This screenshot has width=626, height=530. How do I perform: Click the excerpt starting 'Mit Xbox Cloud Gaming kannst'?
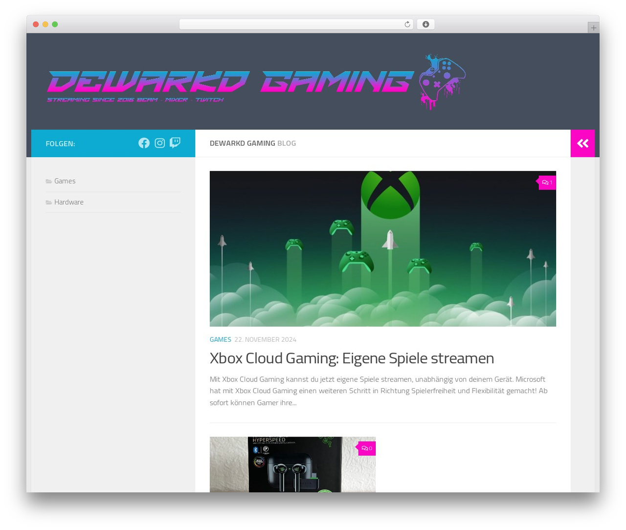click(379, 391)
